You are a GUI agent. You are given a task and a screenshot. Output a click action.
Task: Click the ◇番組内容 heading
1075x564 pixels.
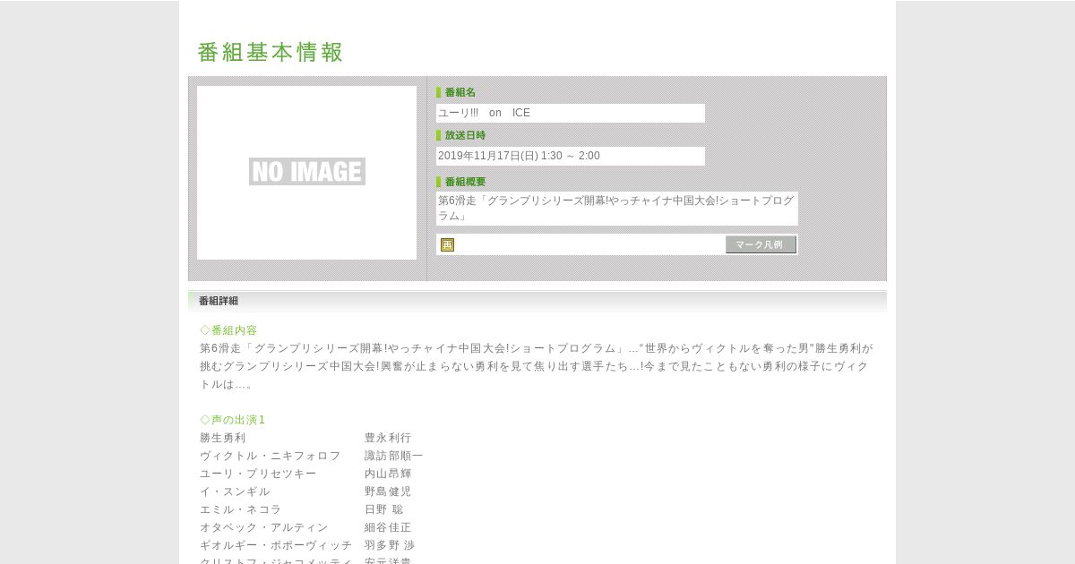coord(228,330)
